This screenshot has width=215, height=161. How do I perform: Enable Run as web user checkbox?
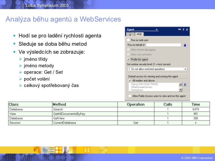click(x=128, y=40)
